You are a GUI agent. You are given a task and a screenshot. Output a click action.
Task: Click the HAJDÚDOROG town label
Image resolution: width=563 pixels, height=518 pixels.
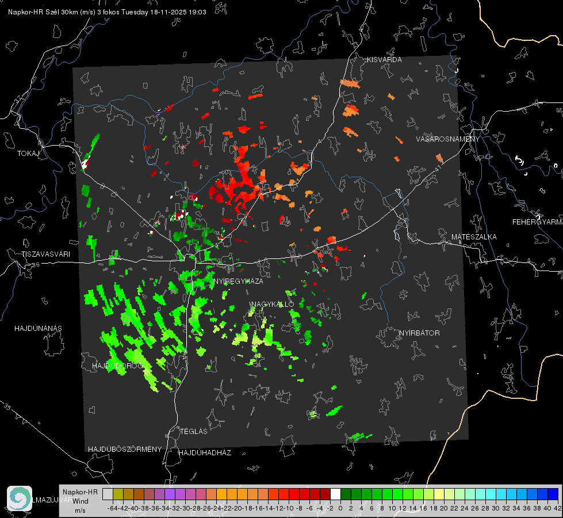117,366
